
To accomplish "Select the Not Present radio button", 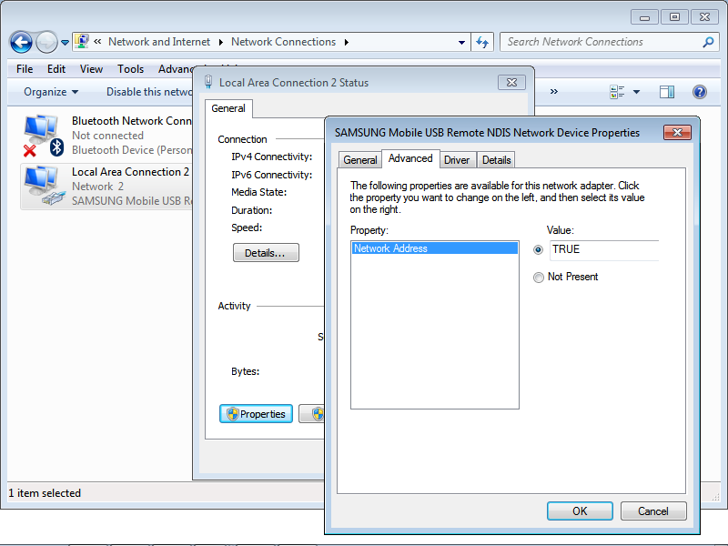I will coord(538,278).
